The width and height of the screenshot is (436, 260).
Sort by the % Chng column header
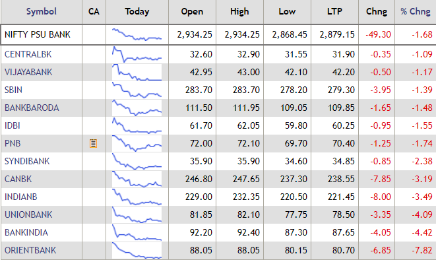416,11
